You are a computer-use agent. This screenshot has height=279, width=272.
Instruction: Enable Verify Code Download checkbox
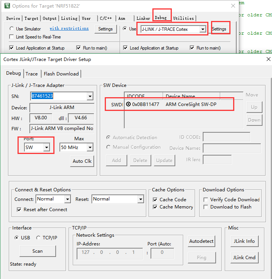[x=206, y=200]
